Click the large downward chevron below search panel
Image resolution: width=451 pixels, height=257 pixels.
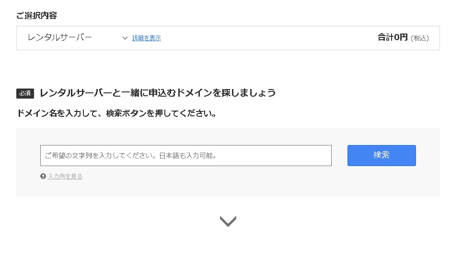pos(228,221)
